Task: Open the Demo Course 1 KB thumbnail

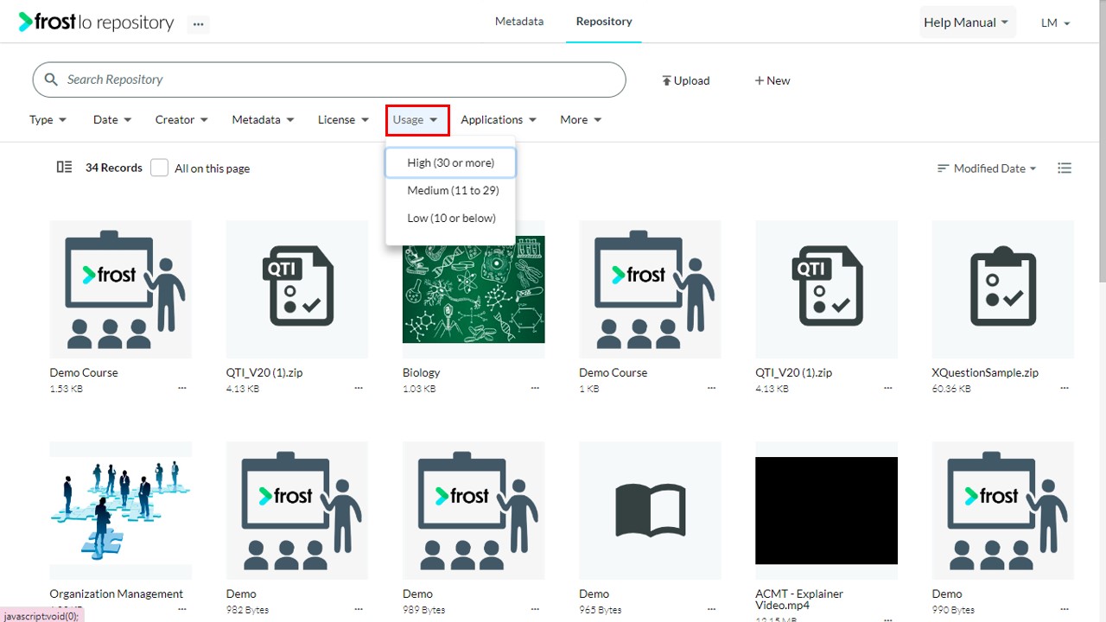Action: [x=650, y=289]
